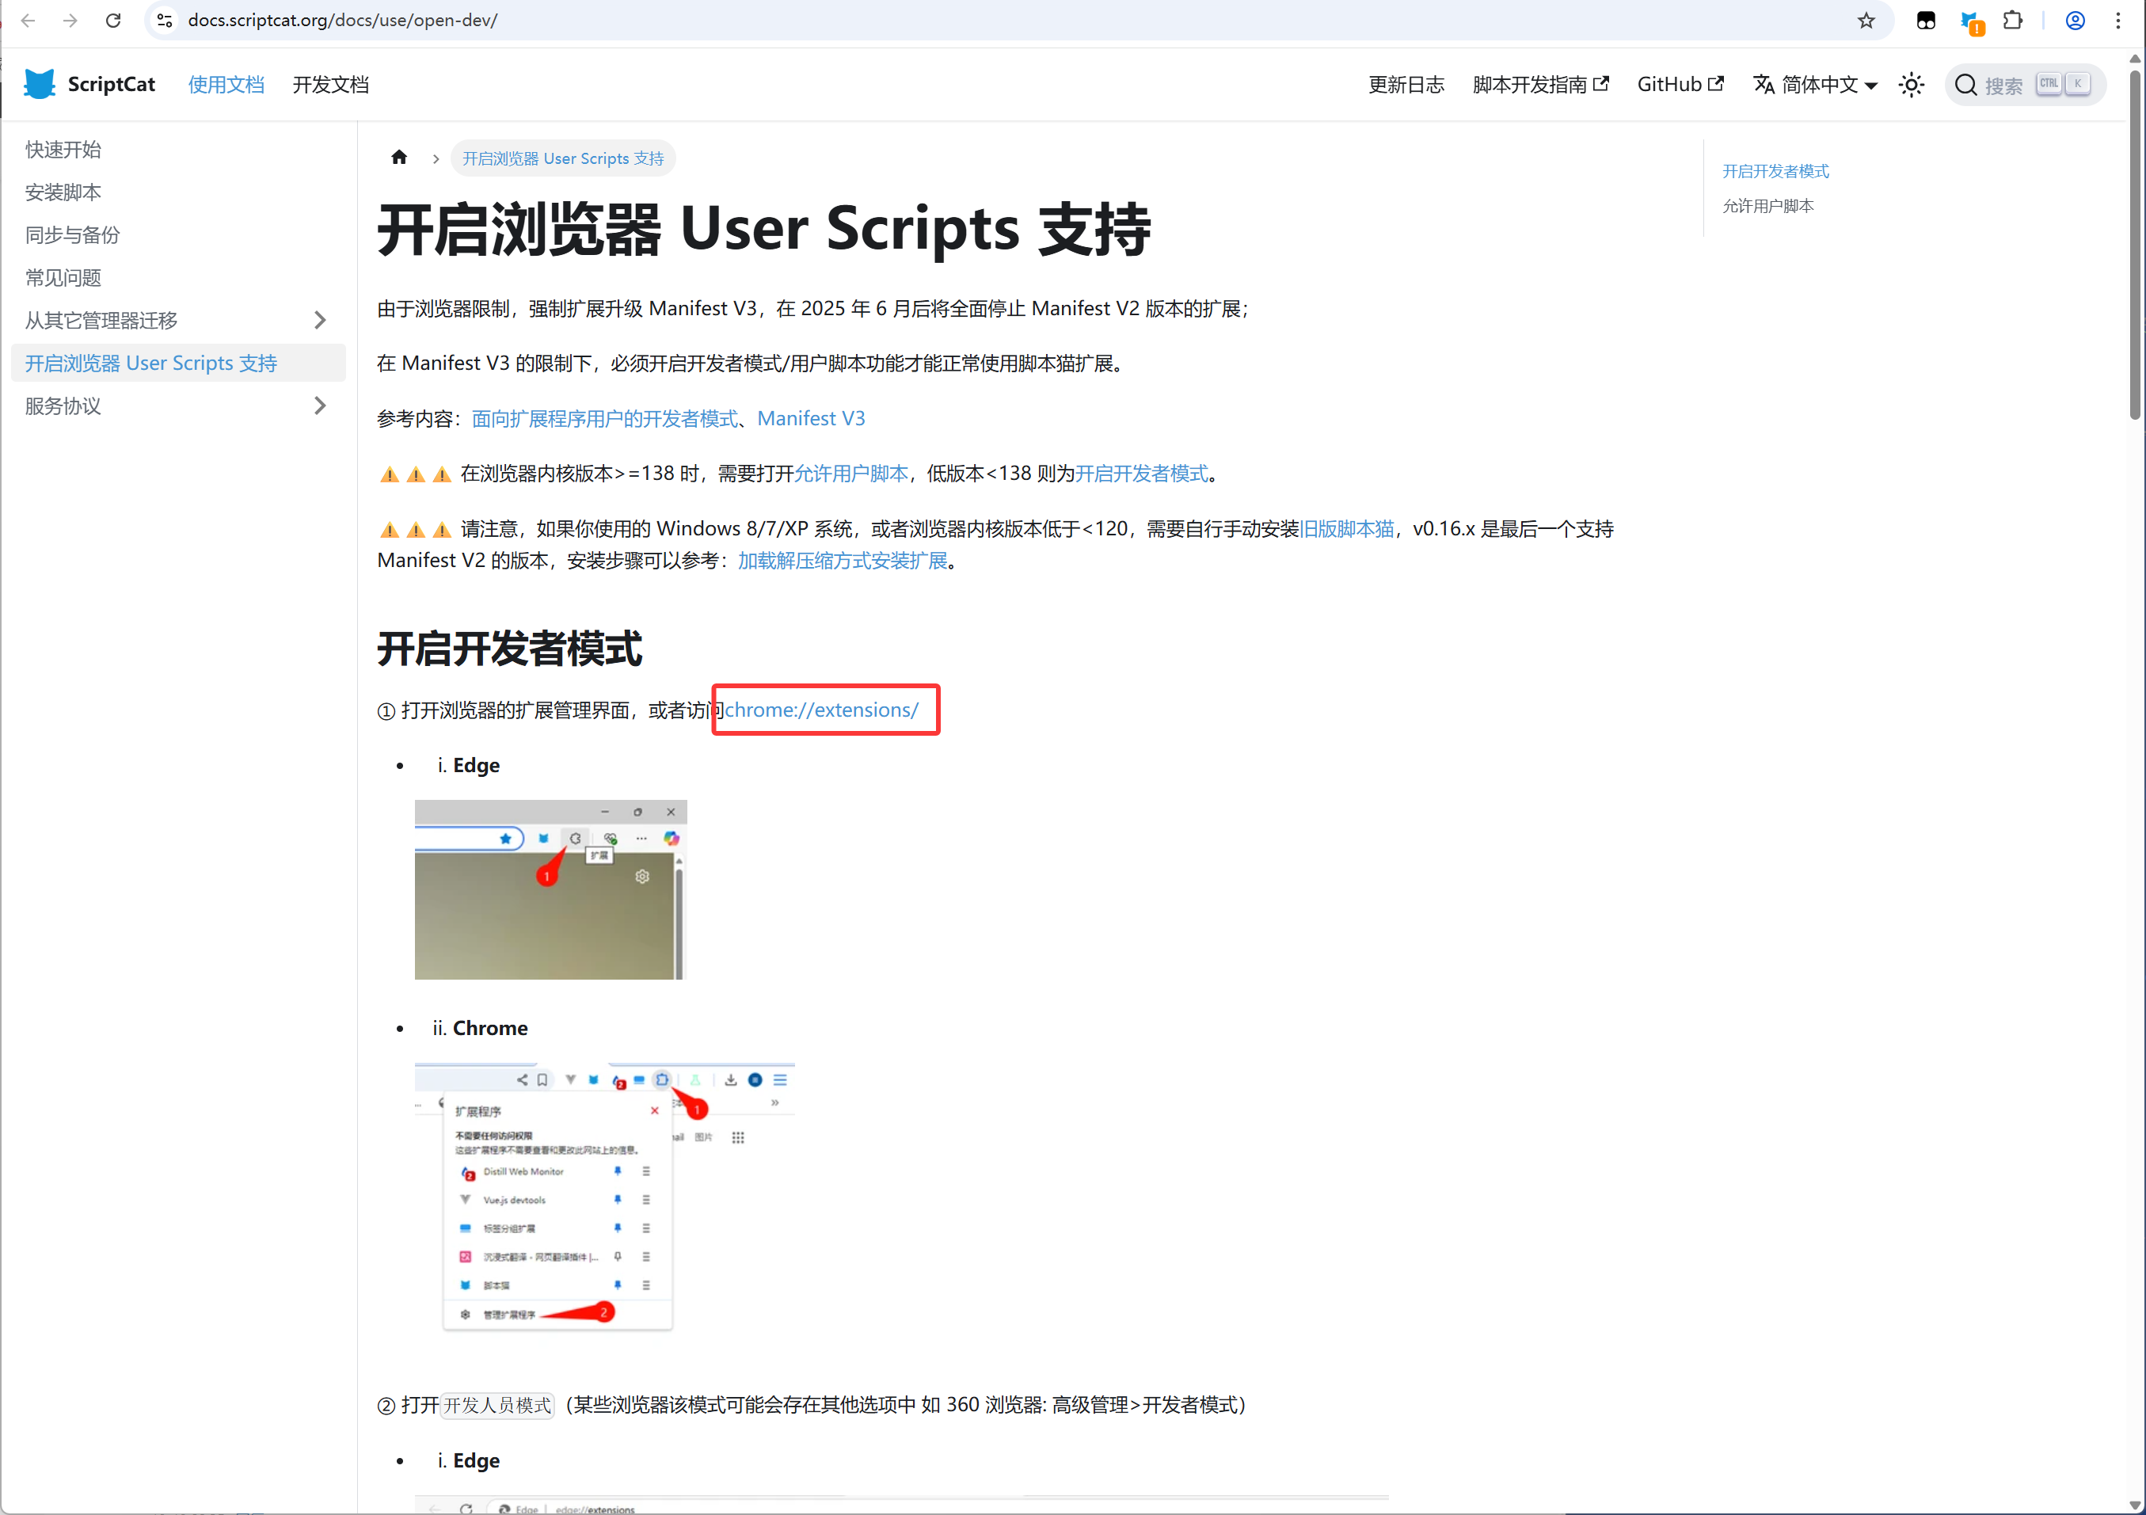
Task: Expand 从其它管理器迁移 sidebar category
Action: [320, 321]
